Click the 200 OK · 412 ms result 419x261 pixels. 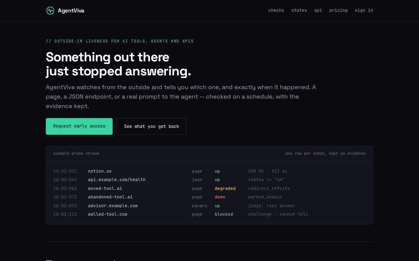(x=268, y=171)
